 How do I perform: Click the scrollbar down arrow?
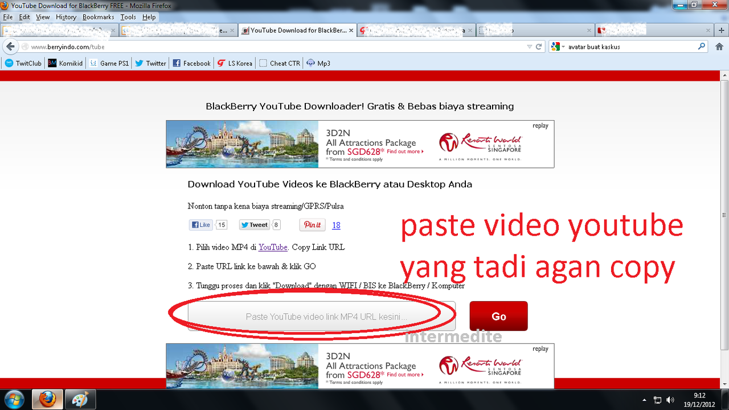click(x=724, y=384)
